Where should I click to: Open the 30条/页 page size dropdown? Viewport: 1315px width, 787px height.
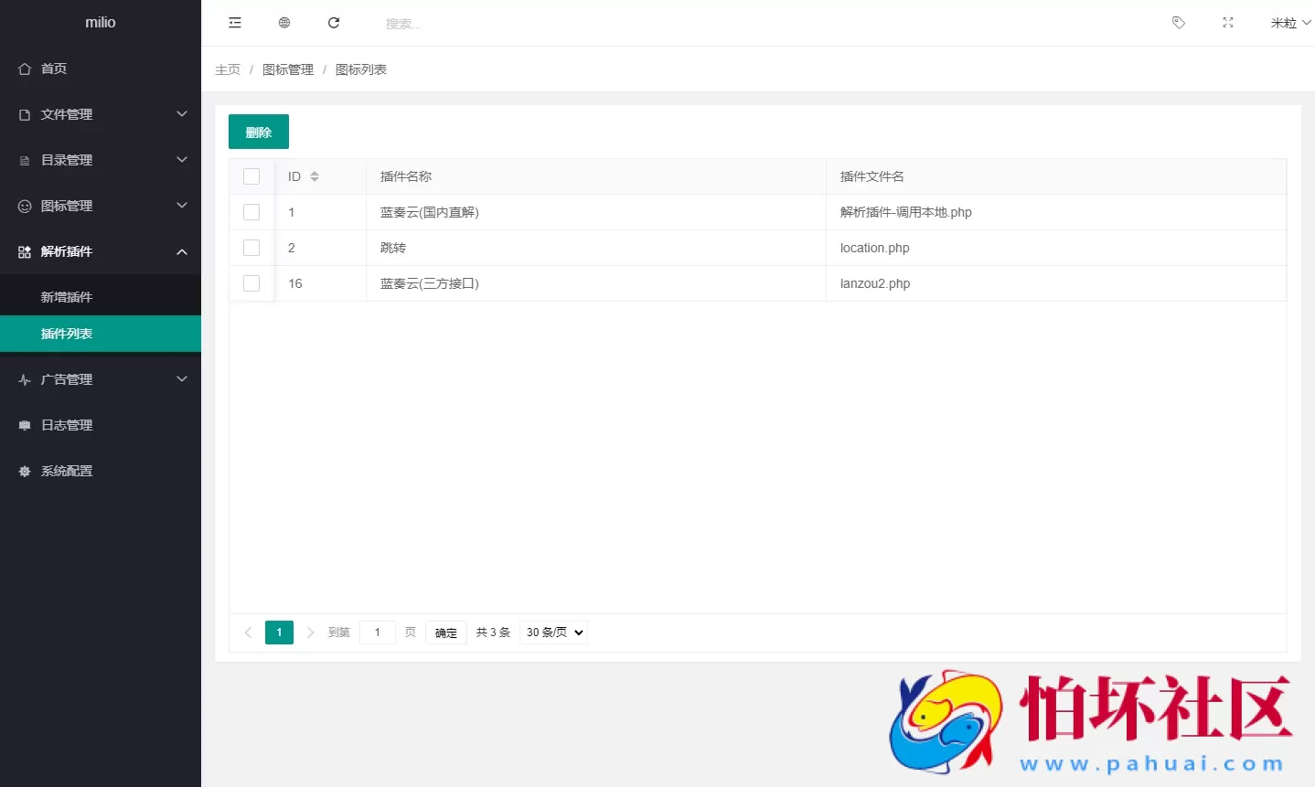tap(552, 632)
